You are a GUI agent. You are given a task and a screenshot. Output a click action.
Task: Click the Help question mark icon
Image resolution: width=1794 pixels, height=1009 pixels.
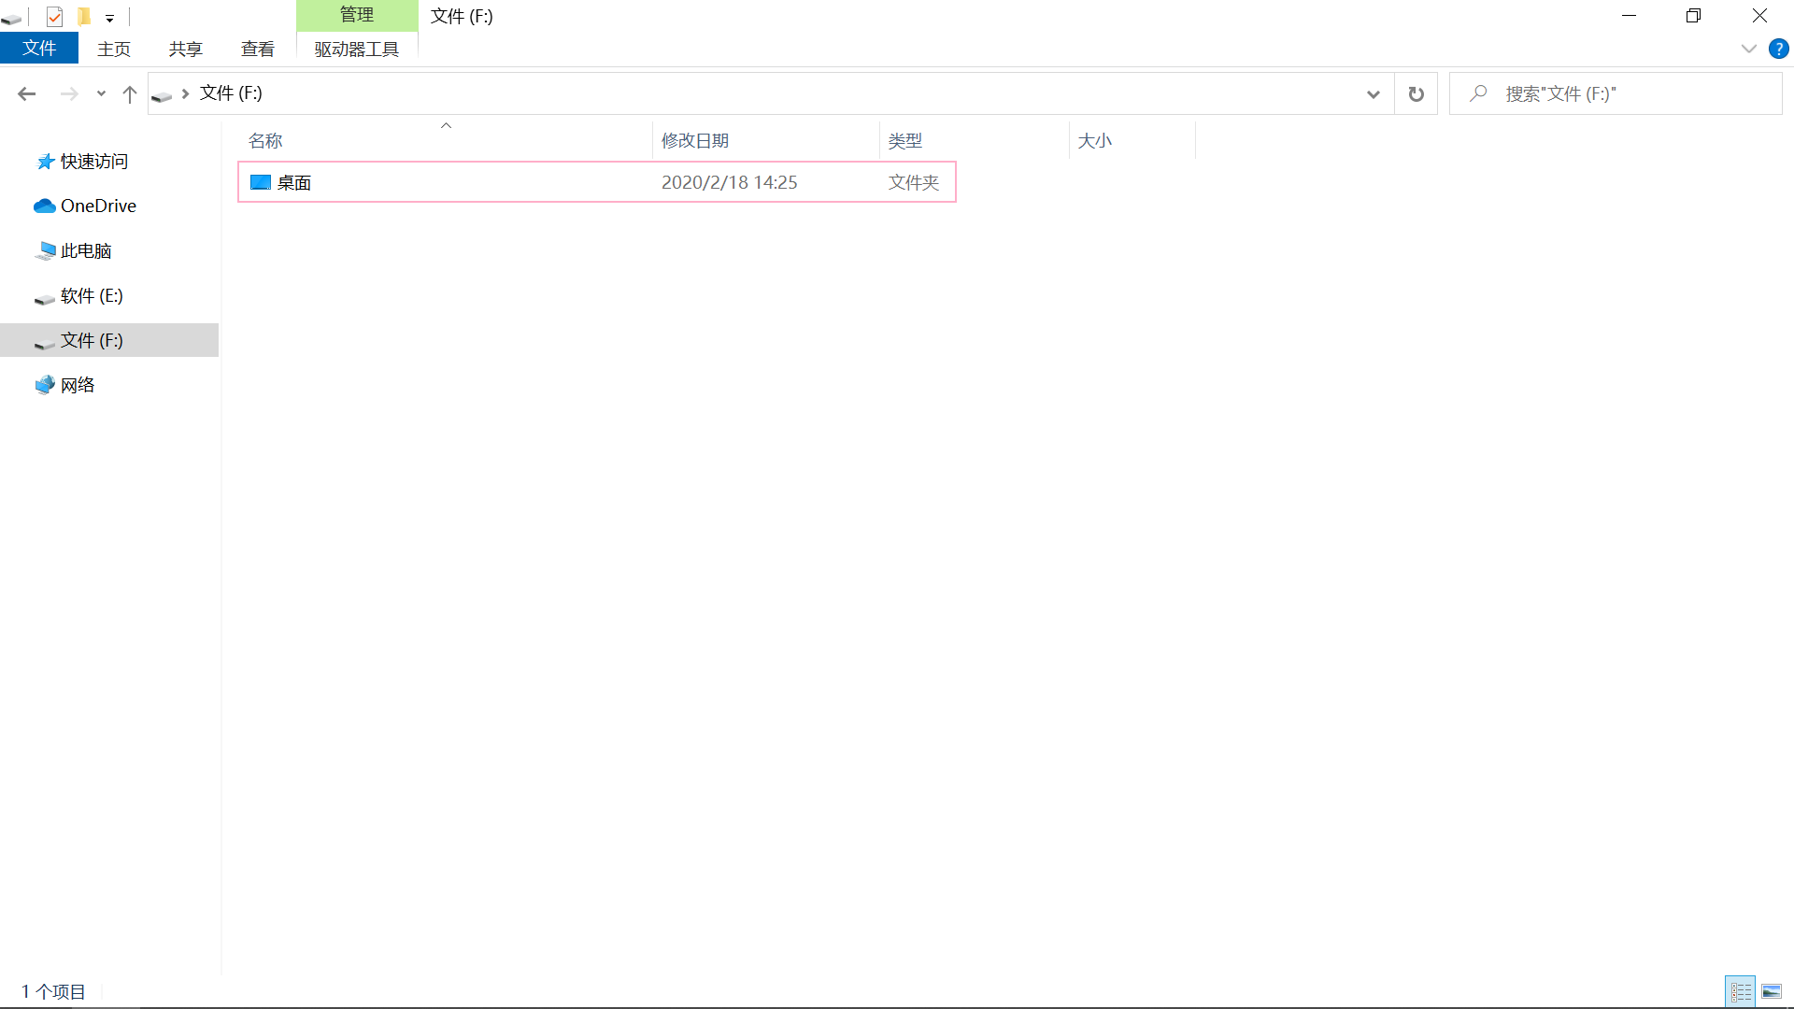1778,49
